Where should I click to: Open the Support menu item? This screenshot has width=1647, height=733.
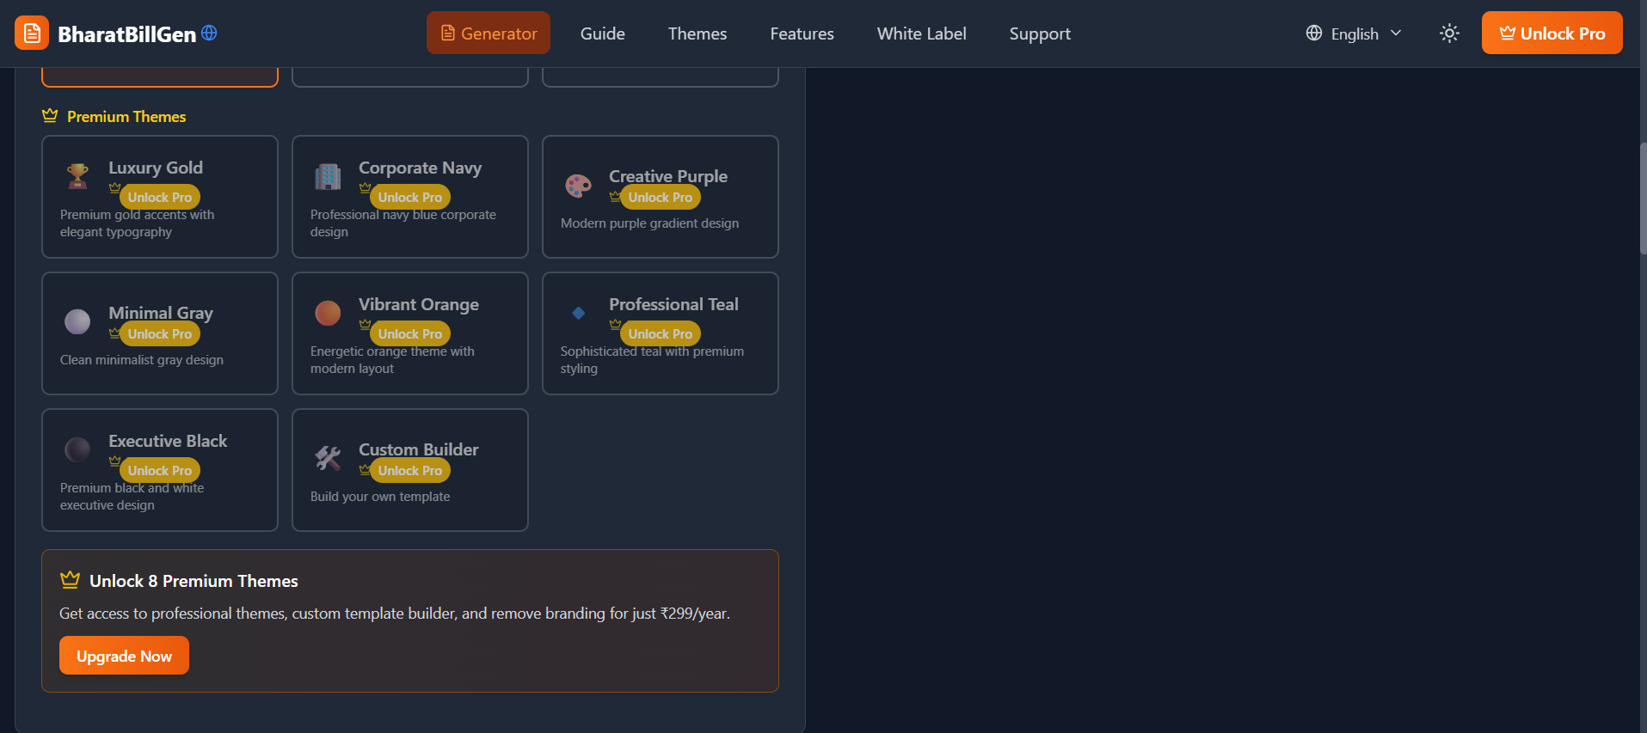coord(1040,34)
